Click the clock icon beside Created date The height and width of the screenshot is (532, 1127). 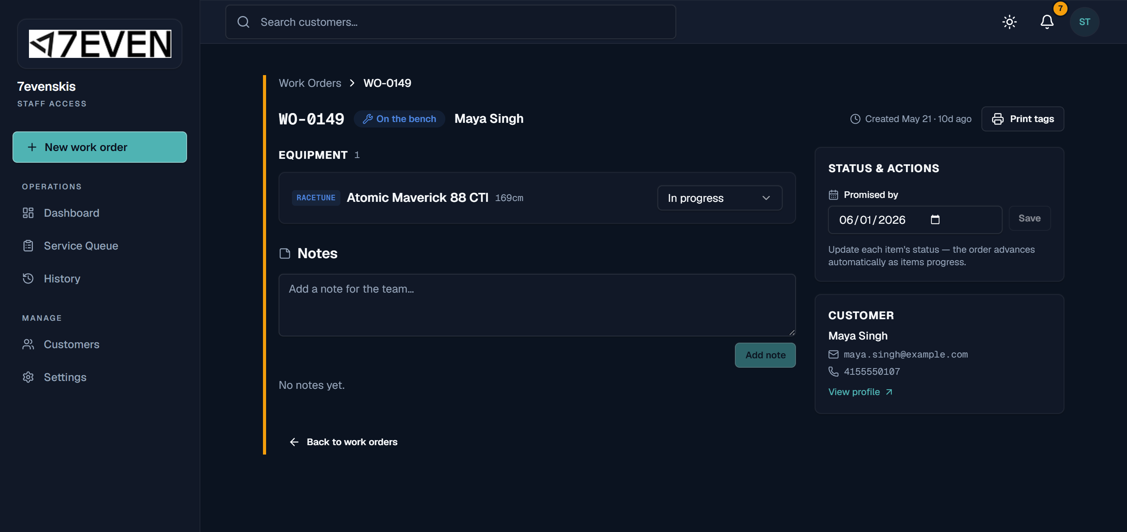coord(855,119)
